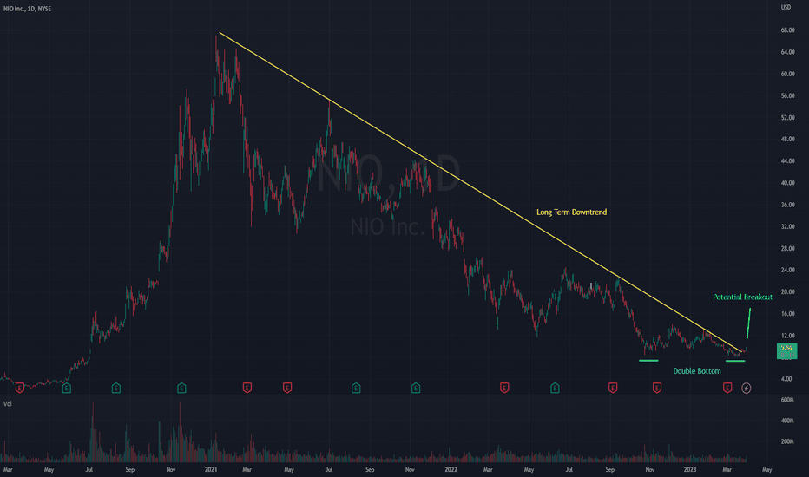Click the 2022 label on time axis
The height and width of the screenshot is (477, 809).
pos(451,470)
